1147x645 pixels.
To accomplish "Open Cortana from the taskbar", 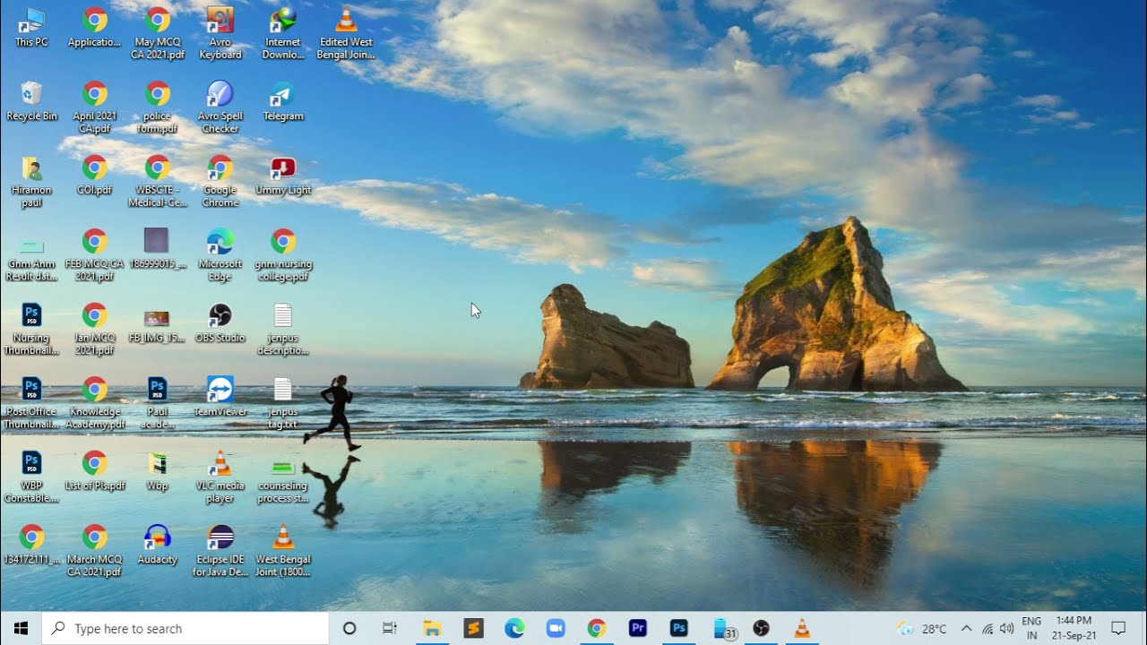I will (x=349, y=628).
